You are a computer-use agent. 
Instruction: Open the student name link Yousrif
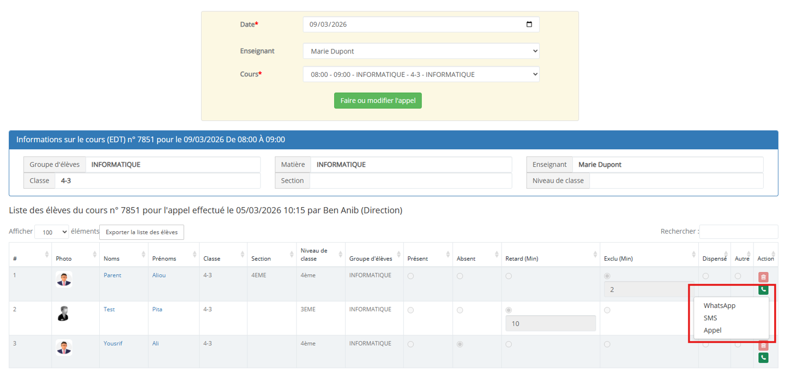(x=113, y=343)
